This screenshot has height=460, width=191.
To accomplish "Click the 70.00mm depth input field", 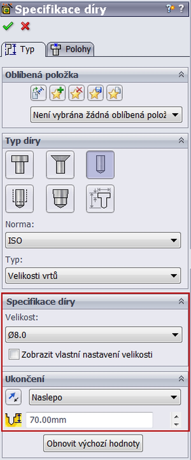I will [x=89, y=420].
